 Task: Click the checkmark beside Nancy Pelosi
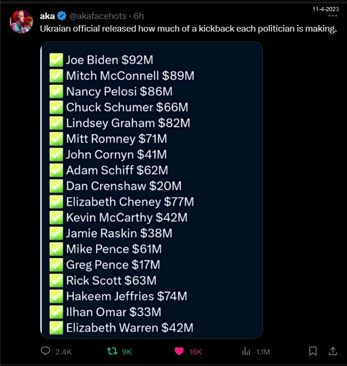[x=56, y=91]
